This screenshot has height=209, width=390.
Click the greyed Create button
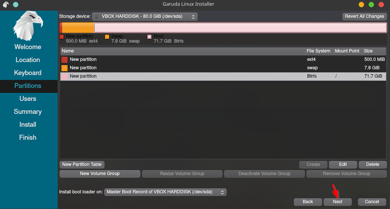(313, 164)
